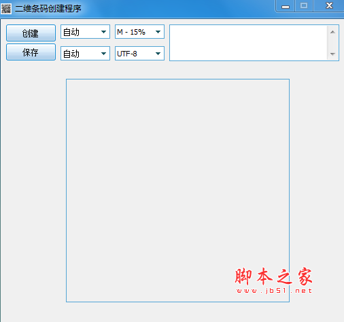
Task: Open the upper 自动 dropdown
Action: (x=85, y=32)
